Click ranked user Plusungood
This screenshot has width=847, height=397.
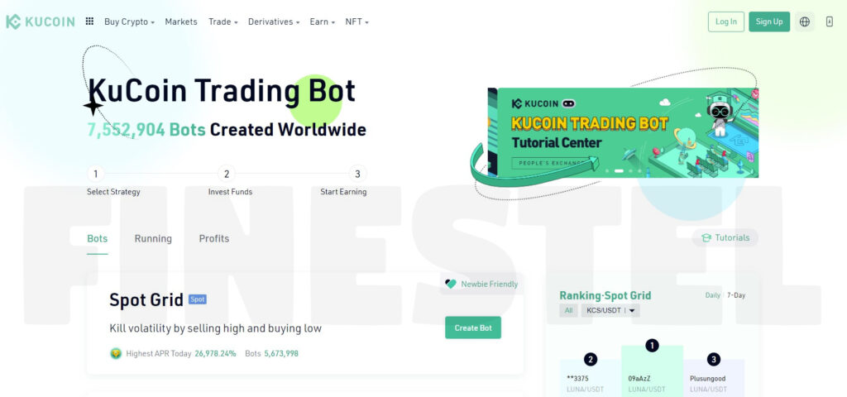(x=708, y=379)
